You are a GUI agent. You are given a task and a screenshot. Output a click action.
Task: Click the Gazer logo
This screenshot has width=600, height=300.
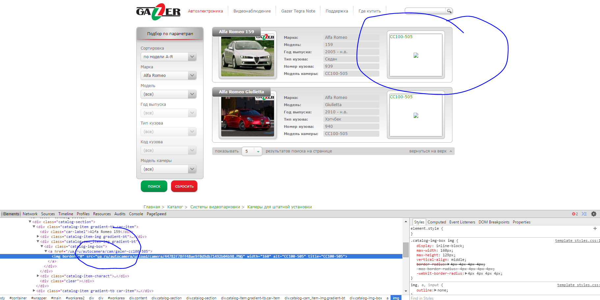[158, 12]
